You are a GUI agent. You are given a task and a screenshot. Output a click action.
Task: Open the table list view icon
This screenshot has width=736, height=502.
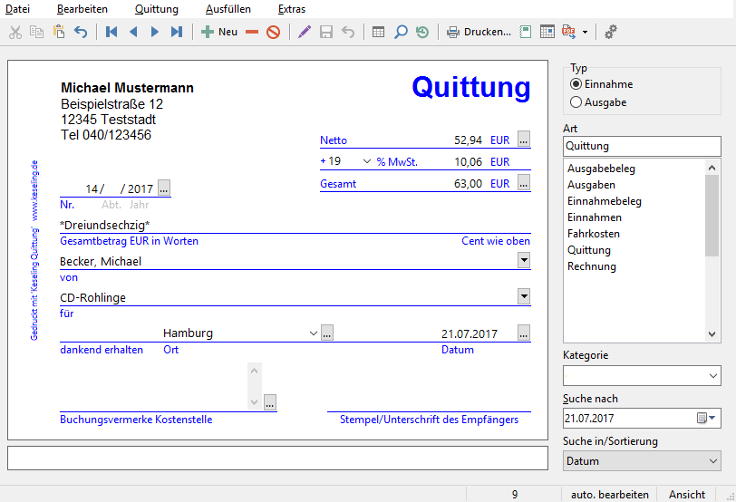coord(378,32)
